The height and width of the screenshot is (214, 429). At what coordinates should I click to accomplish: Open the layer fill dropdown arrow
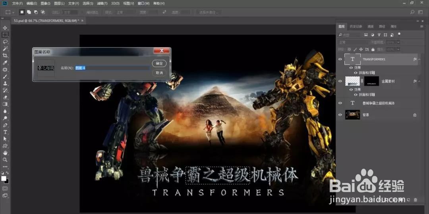coord(398,50)
